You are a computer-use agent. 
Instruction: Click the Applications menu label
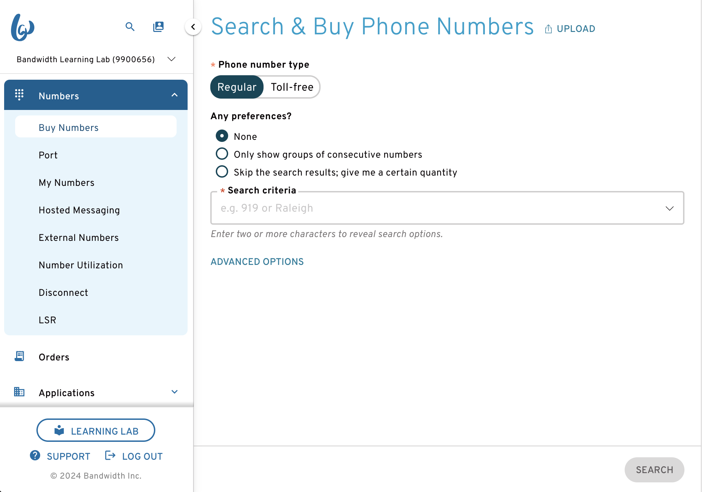coord(67,393)
